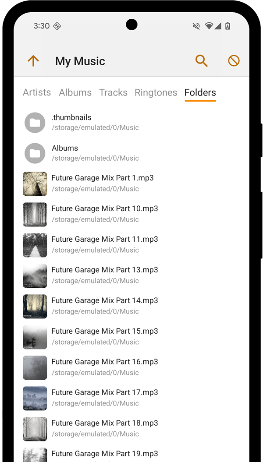Tap Future Garage Mix Part 11 thumbnail
Screen dimensions: 263x462
(35, 245)
